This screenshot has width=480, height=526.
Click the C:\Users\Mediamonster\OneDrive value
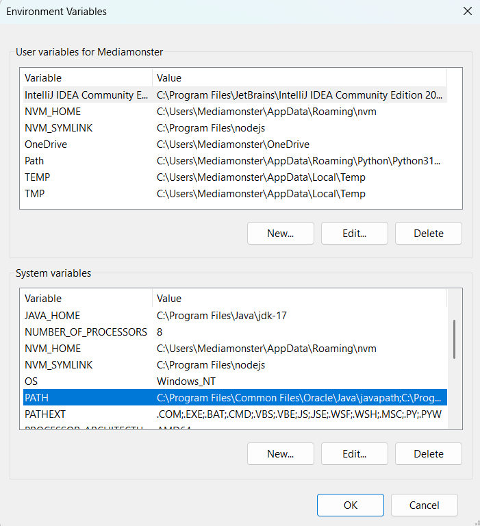pyautogui.click(x=233, y=145)
